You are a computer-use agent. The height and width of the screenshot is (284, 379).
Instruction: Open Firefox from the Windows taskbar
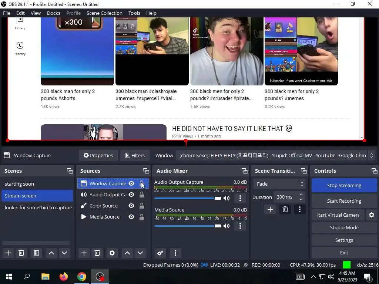[64, 277]
